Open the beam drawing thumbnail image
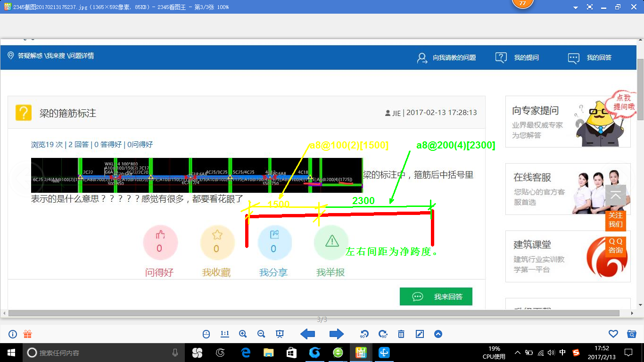Viewport: 644px width, 362px height. click(197, 175)
